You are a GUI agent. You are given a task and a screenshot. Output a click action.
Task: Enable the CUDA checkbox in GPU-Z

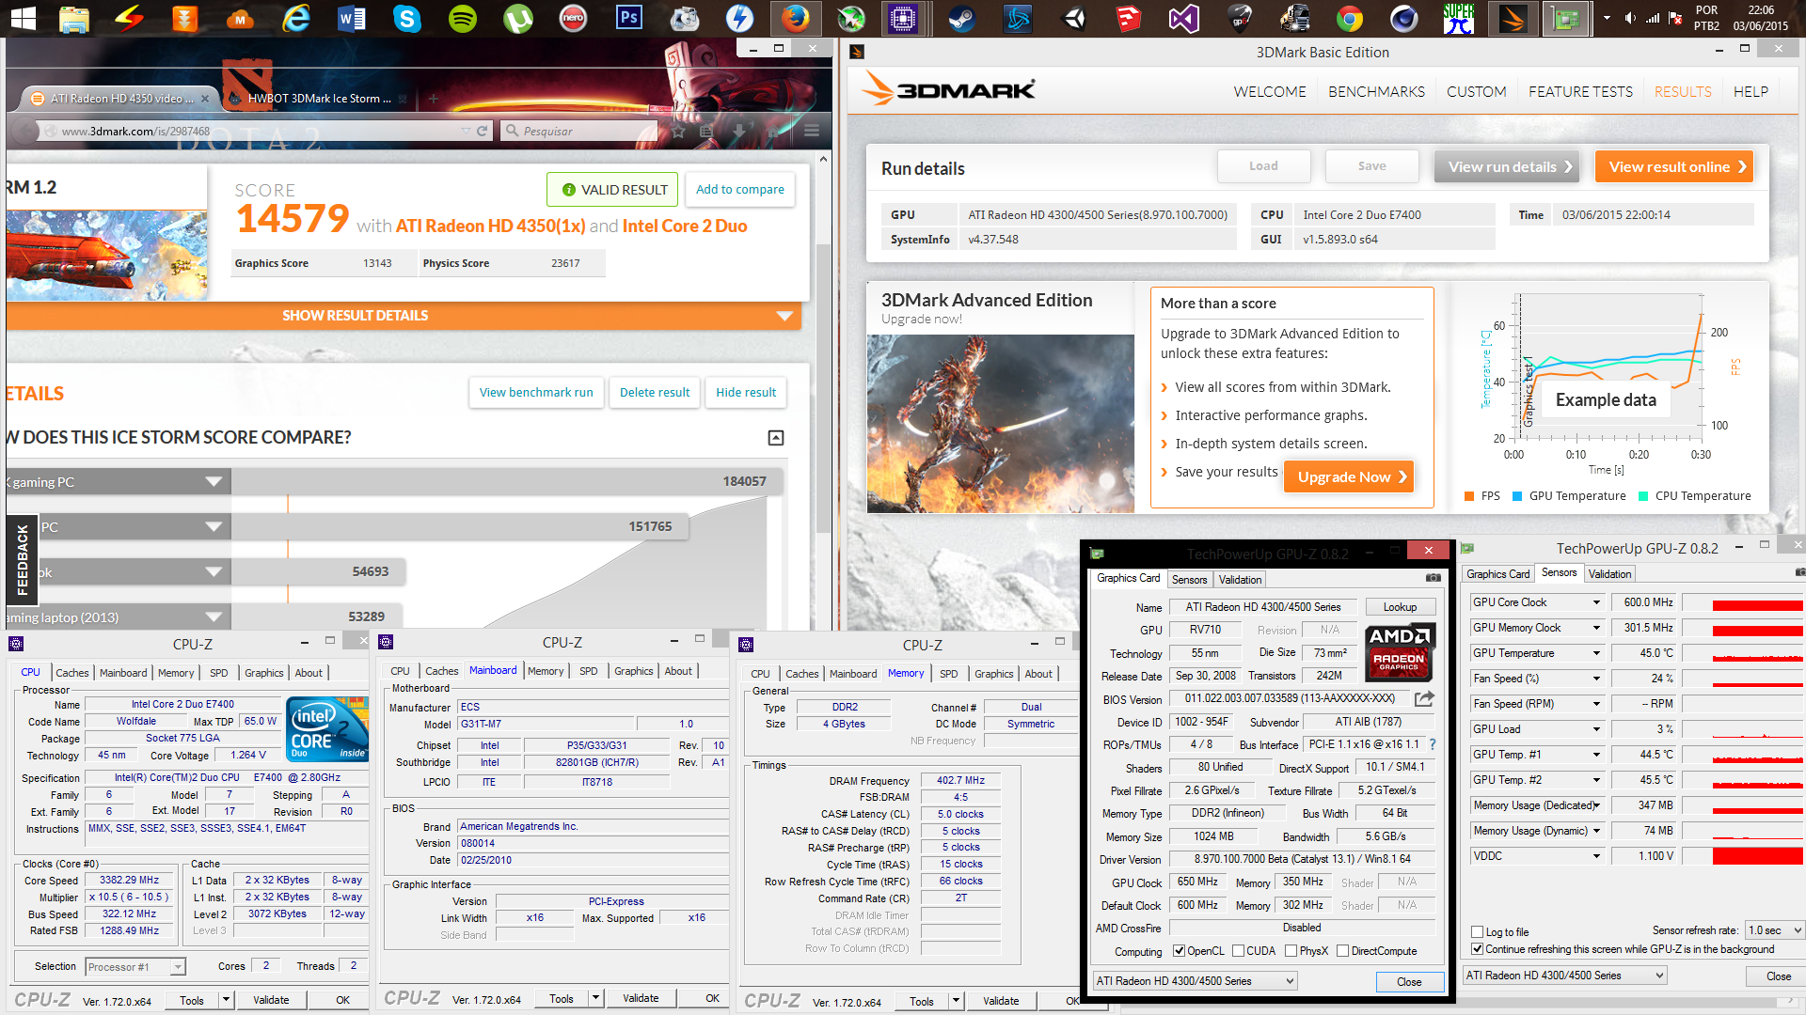coord(1238,951)
